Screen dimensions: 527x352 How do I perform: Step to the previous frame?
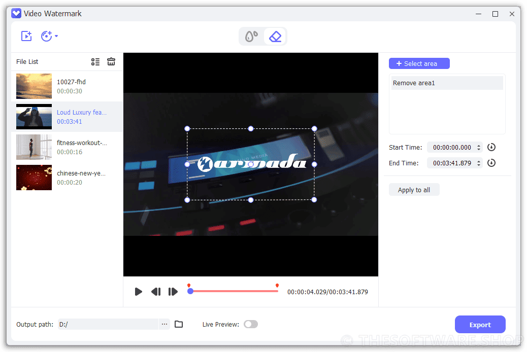pos(156,292)
